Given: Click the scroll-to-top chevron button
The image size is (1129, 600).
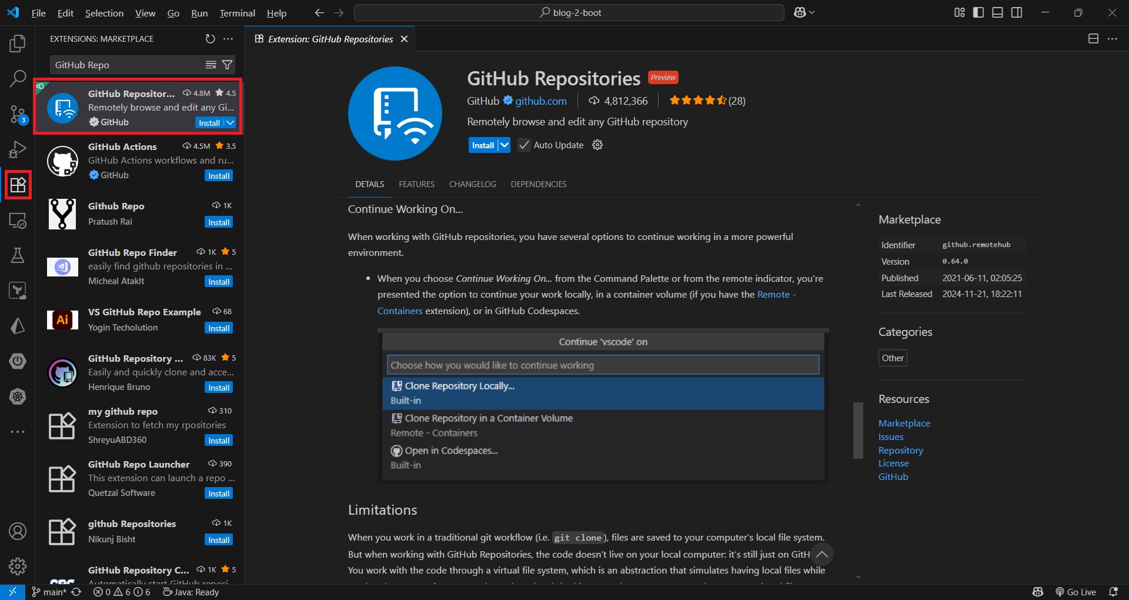Looking at the screenshot, I should [x=821, y=554].
